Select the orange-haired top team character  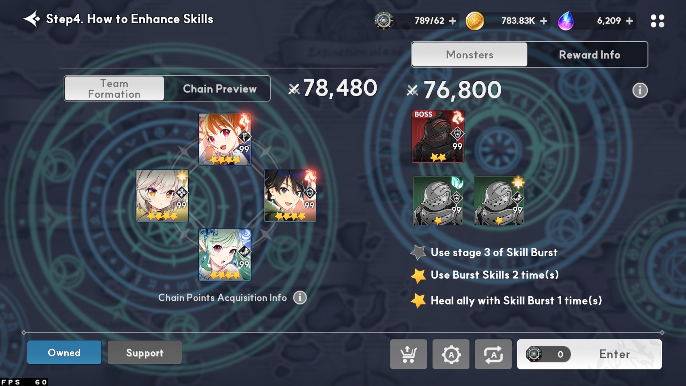(225, 139)
